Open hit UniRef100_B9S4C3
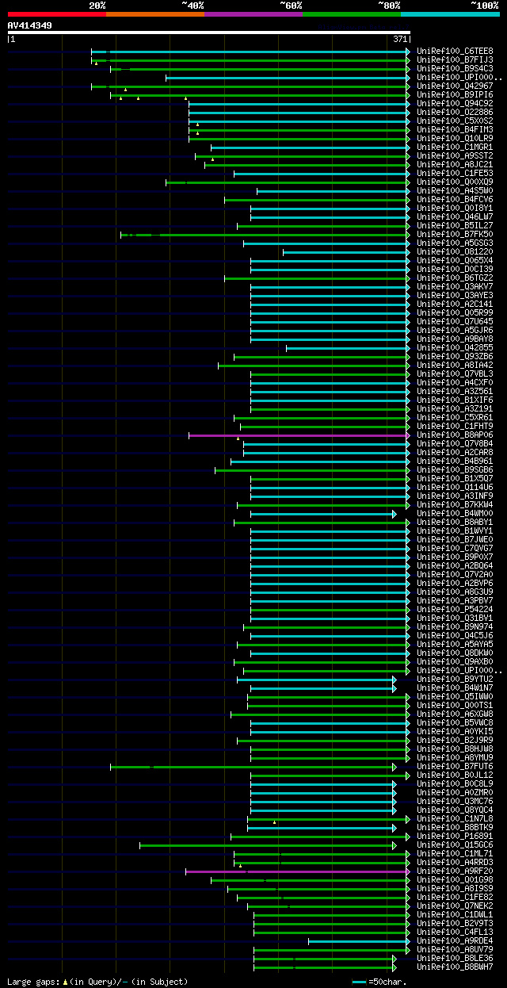 tap(455, 68)
